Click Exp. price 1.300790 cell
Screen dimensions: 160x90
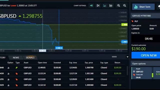point(89,67)
